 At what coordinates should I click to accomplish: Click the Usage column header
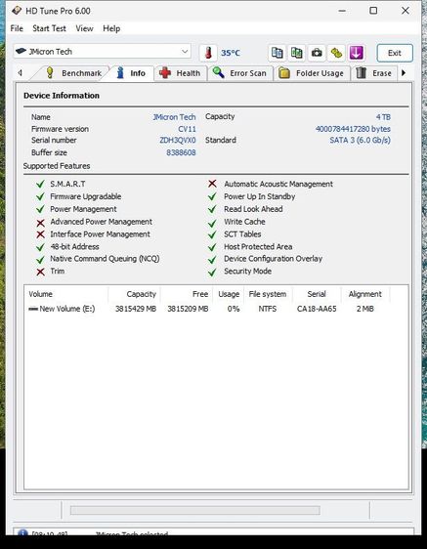(x=229, y=294)
